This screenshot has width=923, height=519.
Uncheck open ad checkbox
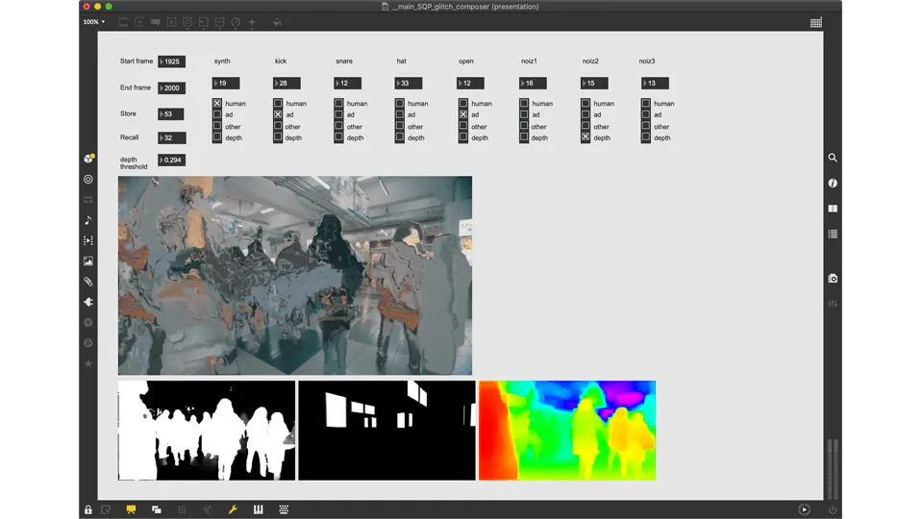[x=463, y=114]
